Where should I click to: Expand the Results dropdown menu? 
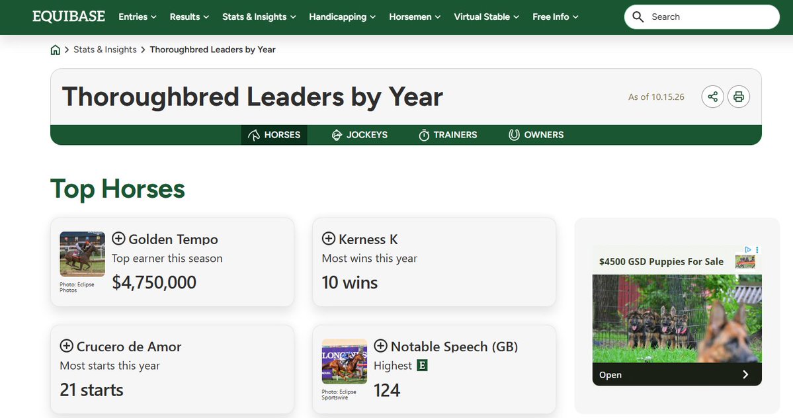click(189, 17)
